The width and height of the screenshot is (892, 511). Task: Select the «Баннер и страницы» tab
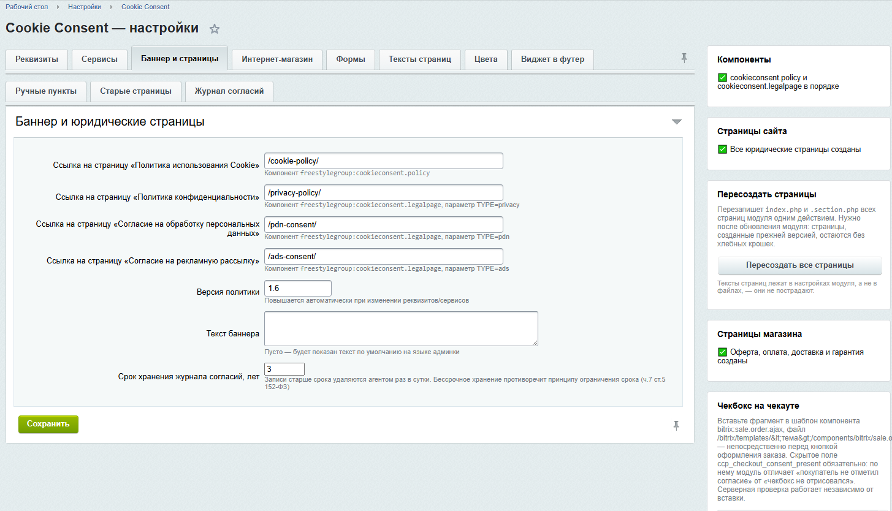tap(180, 59)
